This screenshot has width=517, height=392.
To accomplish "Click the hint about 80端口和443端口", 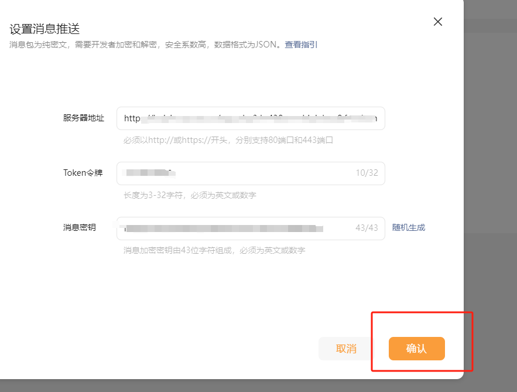I will (x=228, y=140).
